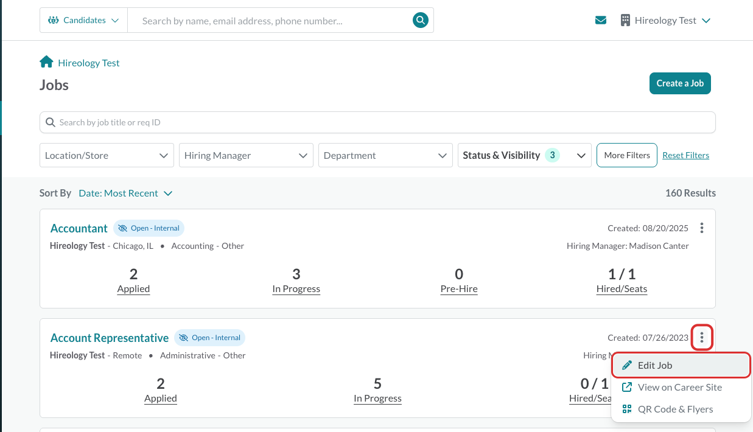Click Administrative - Other department text
This screenshot has width=753, height=432.
(203, 355)
